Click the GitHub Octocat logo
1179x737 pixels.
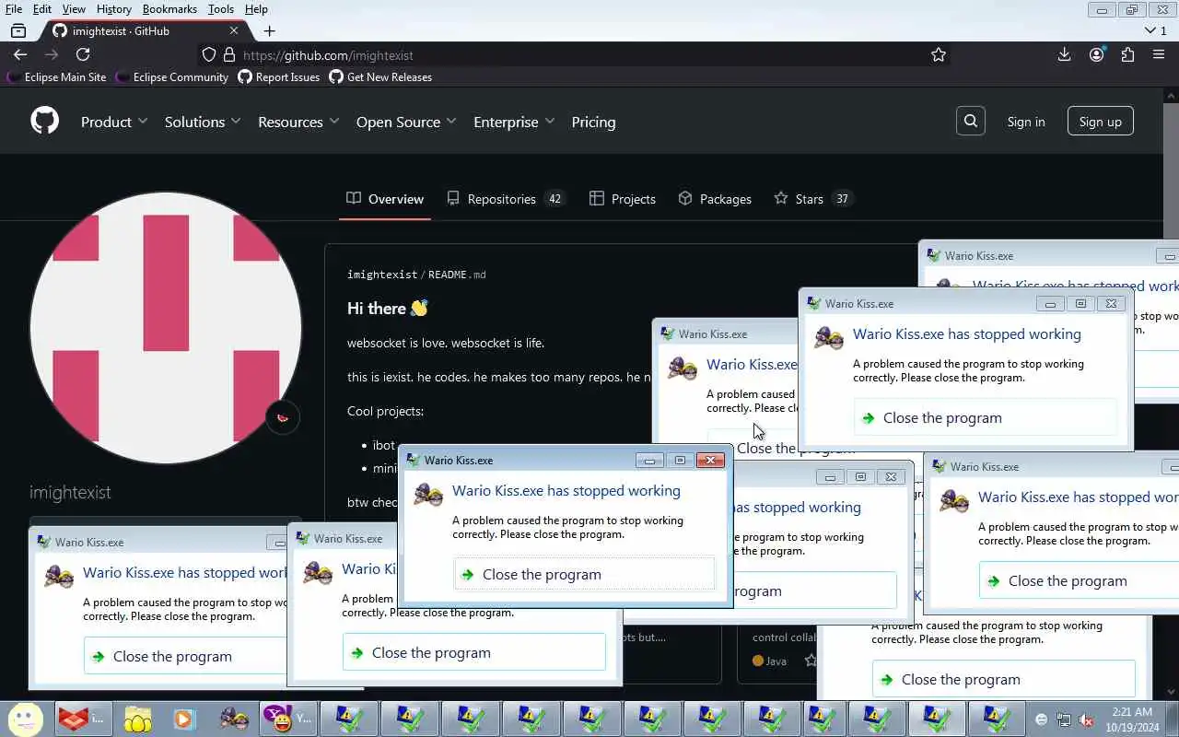point(44,121)
